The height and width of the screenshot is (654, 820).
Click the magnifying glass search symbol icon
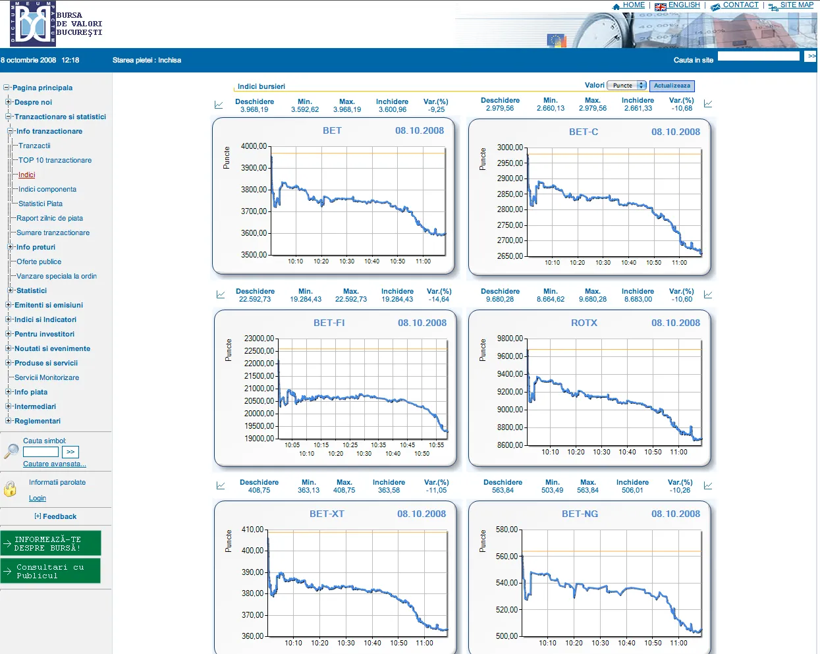pyautogui.click(x=11, y=451)
